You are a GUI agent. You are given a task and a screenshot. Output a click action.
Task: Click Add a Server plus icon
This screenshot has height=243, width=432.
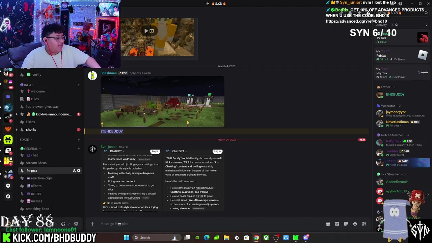tap(8, 186)
